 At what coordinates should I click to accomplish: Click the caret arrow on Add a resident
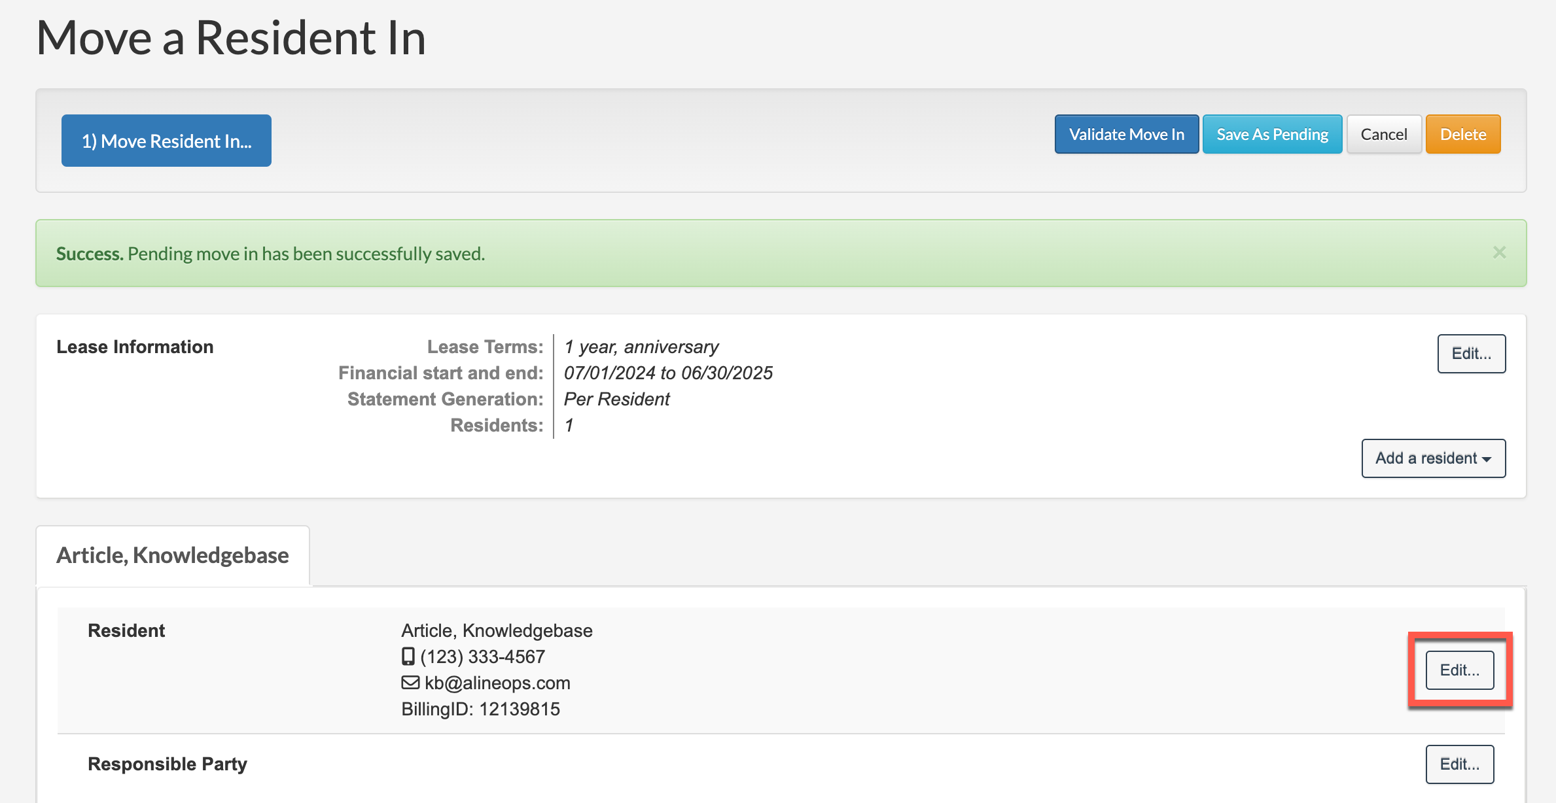[1487, 459]
